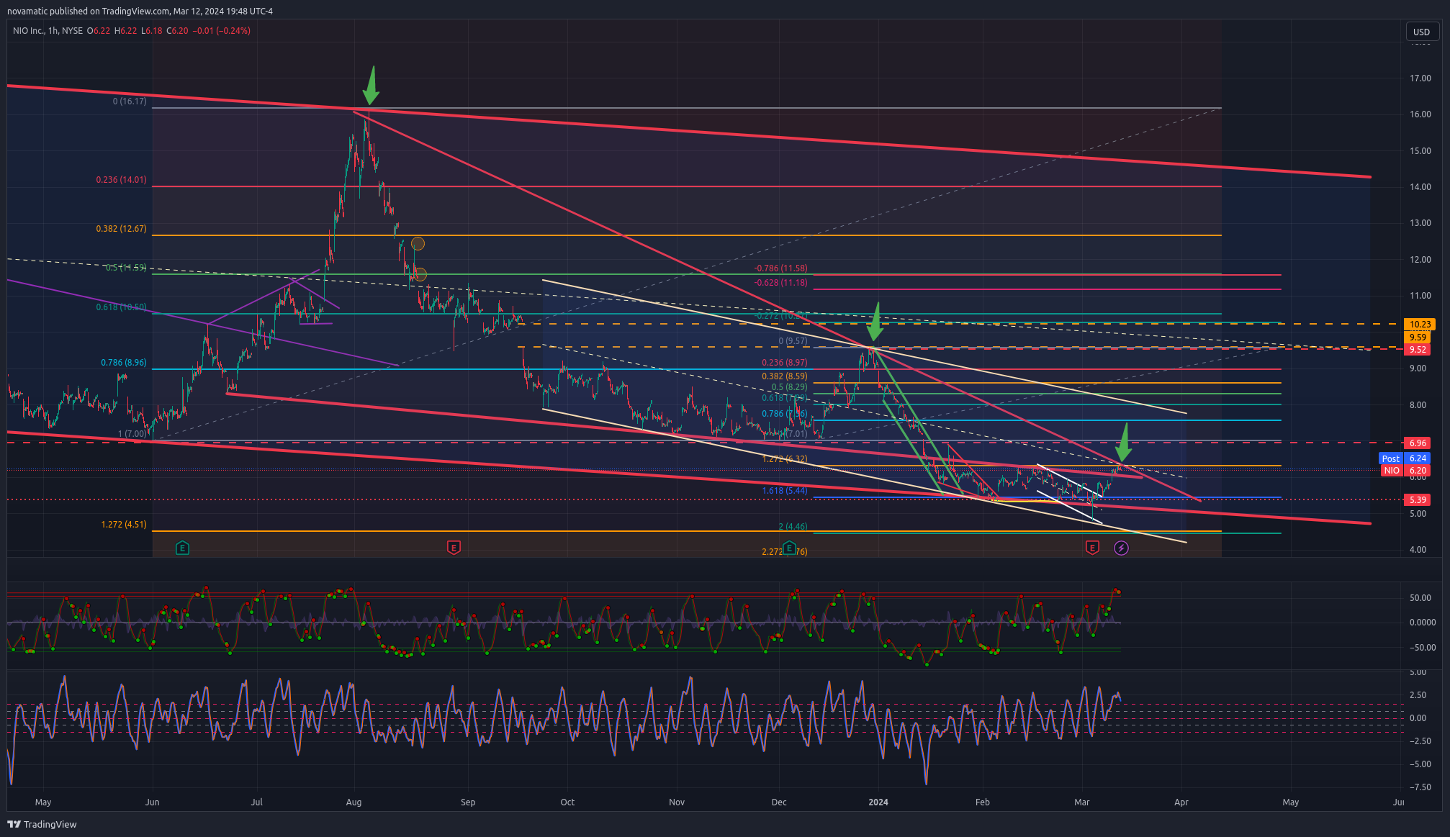The width and height of the screenshot is (1450, 837).
Task: Click the -0.786 (11.58) Fibonacci label
Action: [780, 268]
